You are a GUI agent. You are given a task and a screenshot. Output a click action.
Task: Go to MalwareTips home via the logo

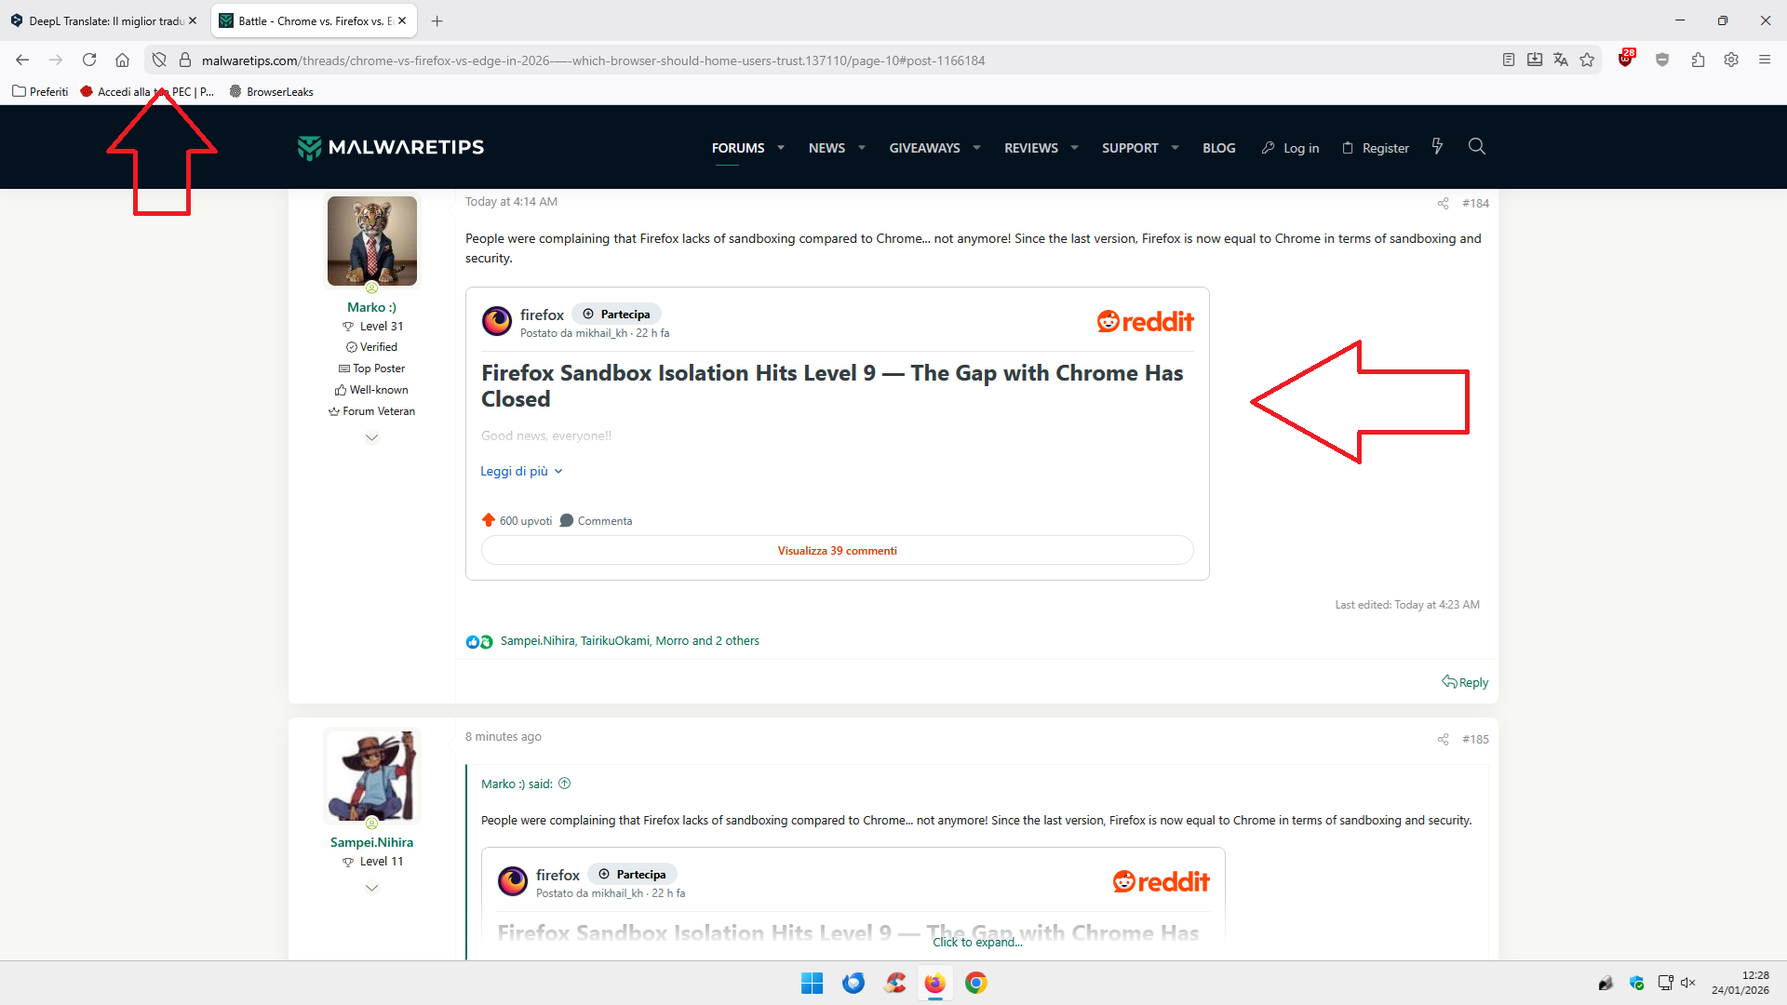(x=391, y=147)
